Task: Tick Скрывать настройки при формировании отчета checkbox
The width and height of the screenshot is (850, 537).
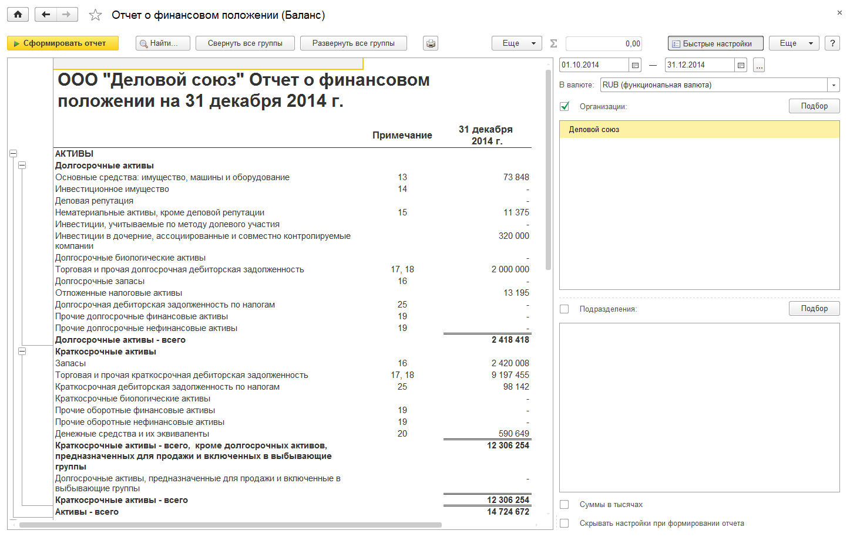Action: pos(565,523)
